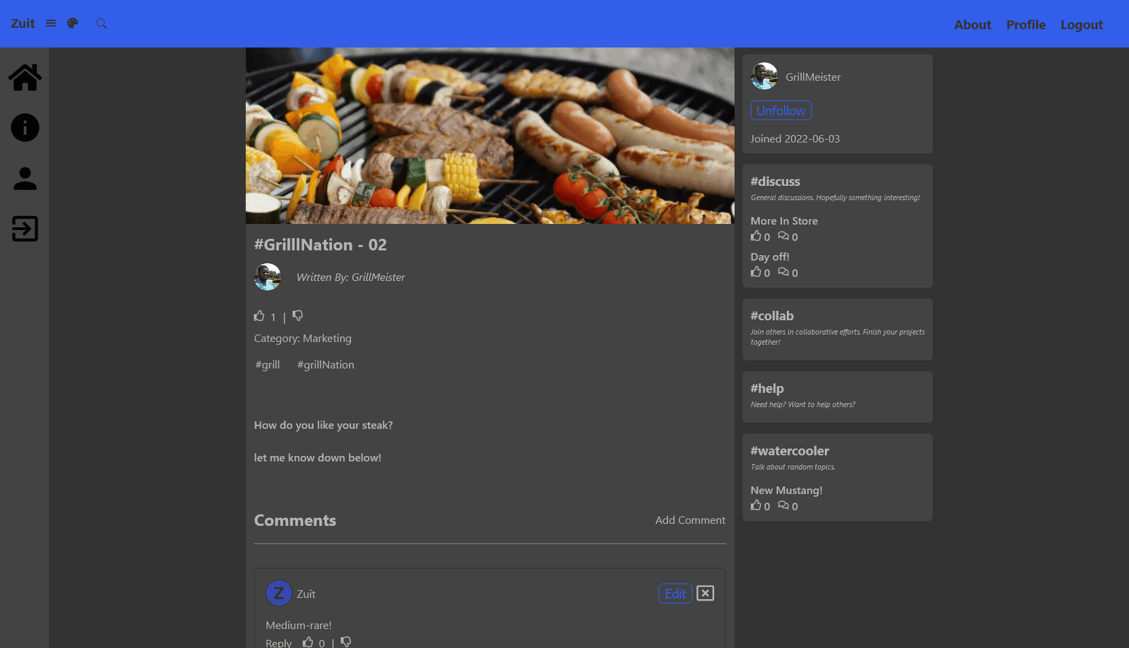Open the About info sidebar icon
The height and width of the screenshot is (648, 1129).
pos(25,128)
